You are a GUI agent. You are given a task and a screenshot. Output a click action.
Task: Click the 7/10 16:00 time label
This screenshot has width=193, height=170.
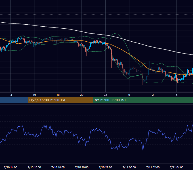click(x=34, y=167)
